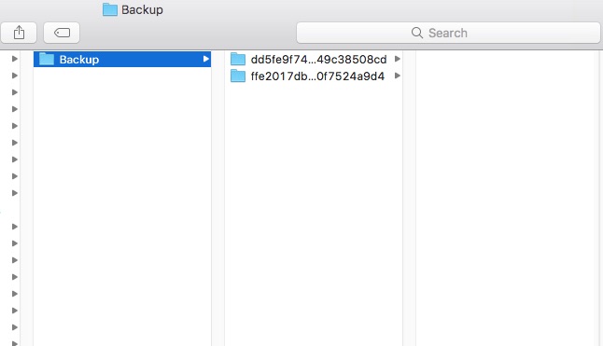Screen dimensions: 603x346
Task: Focus the Search field
Action: click(x=448, y=33)
